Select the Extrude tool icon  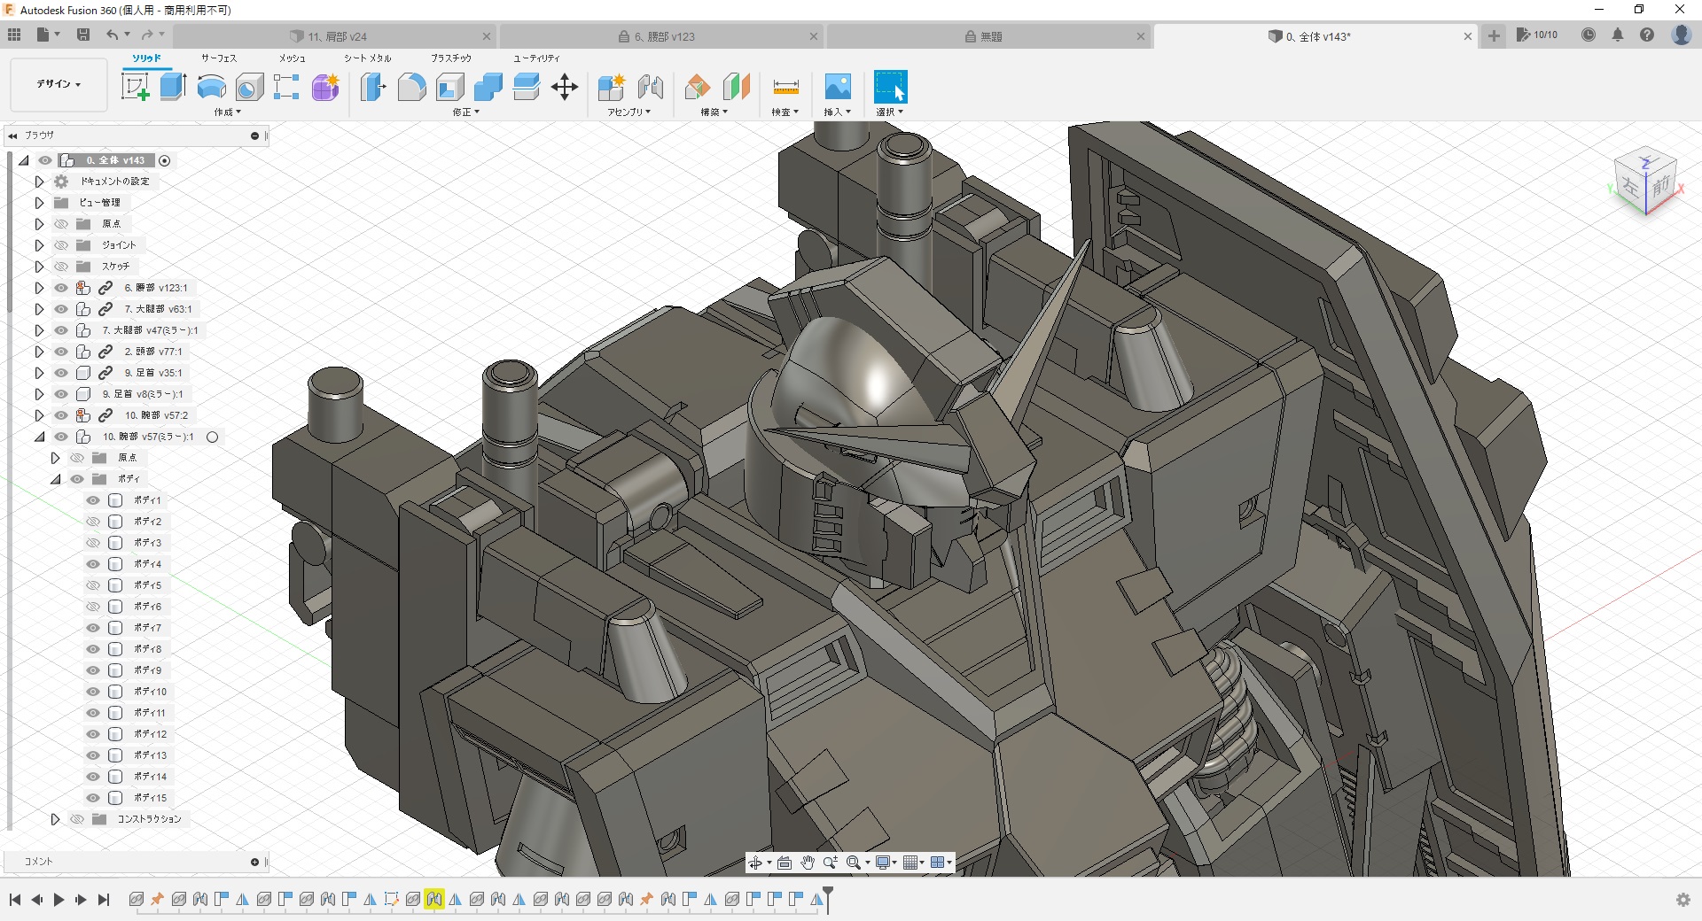(x=173, y=87)
